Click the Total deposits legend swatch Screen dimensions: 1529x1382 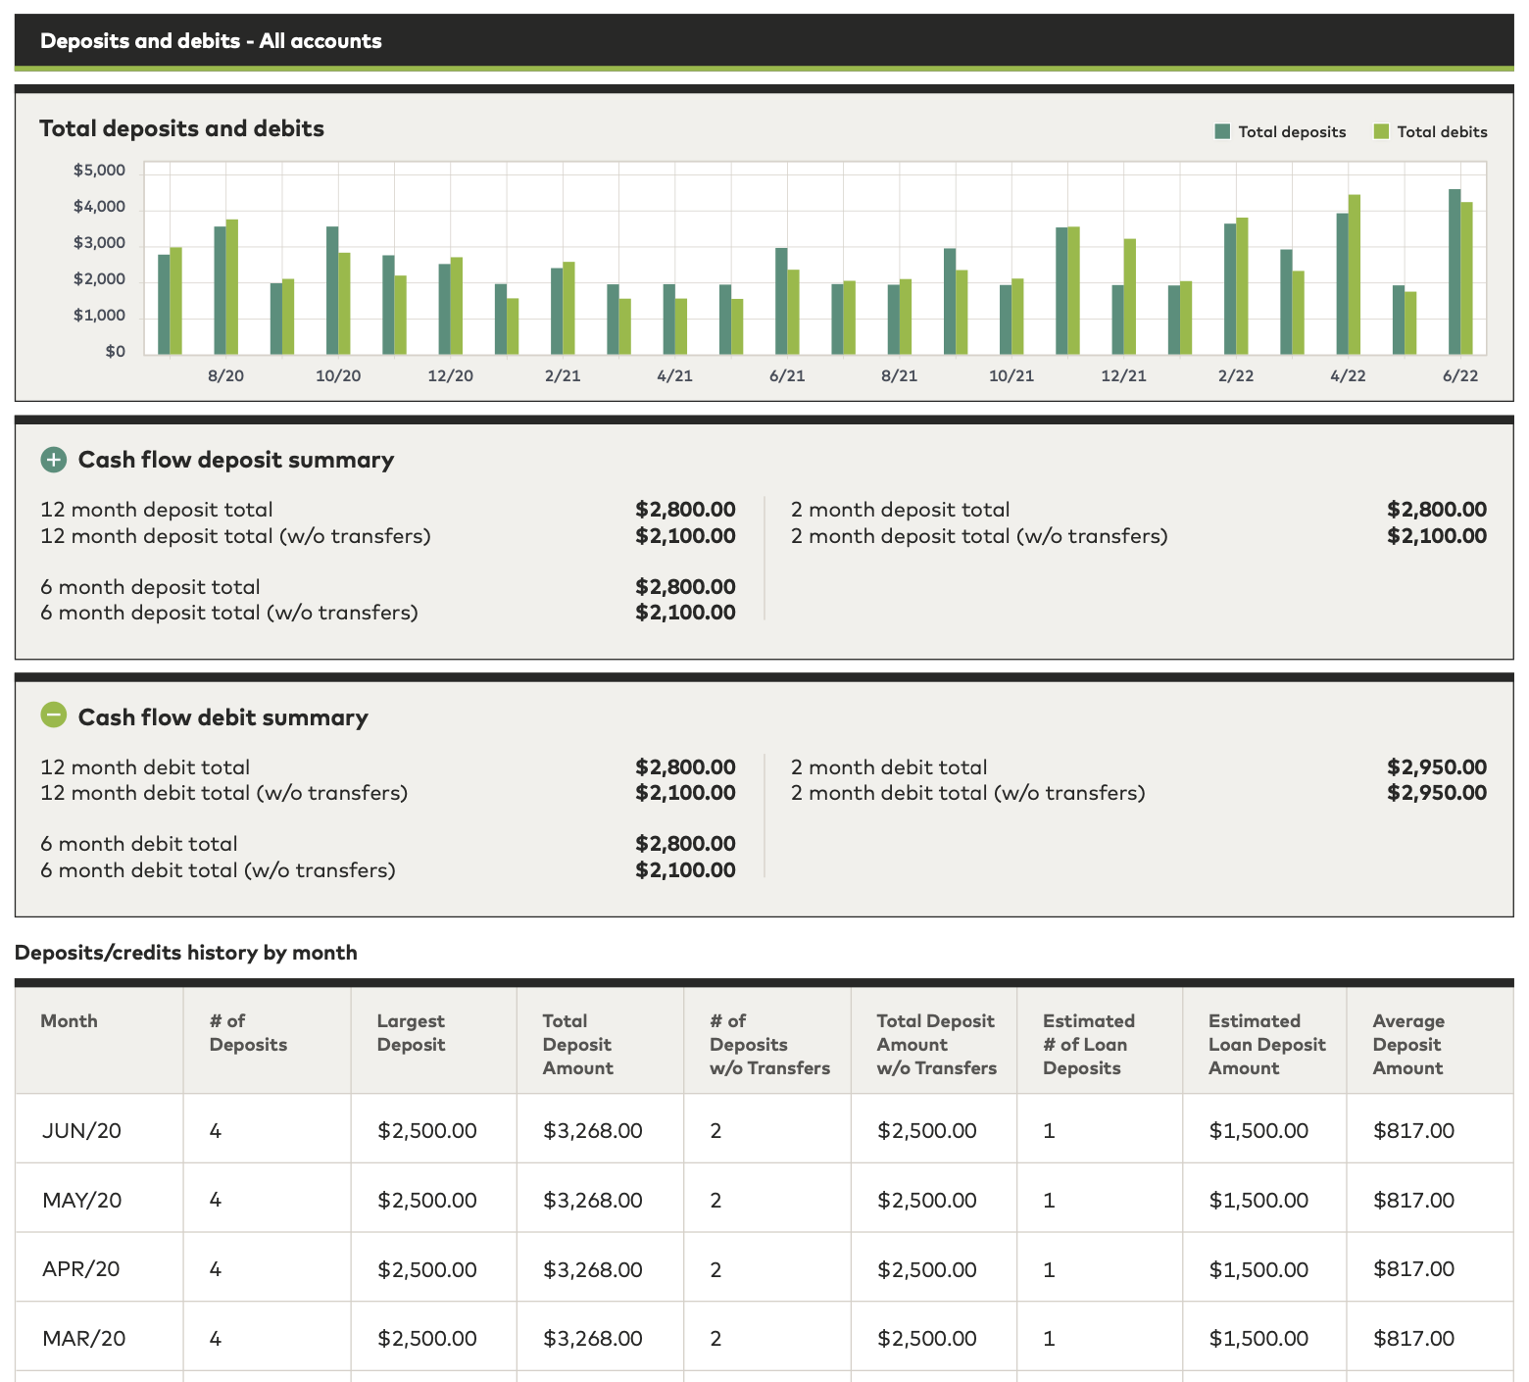click(x=1221, y=132)
